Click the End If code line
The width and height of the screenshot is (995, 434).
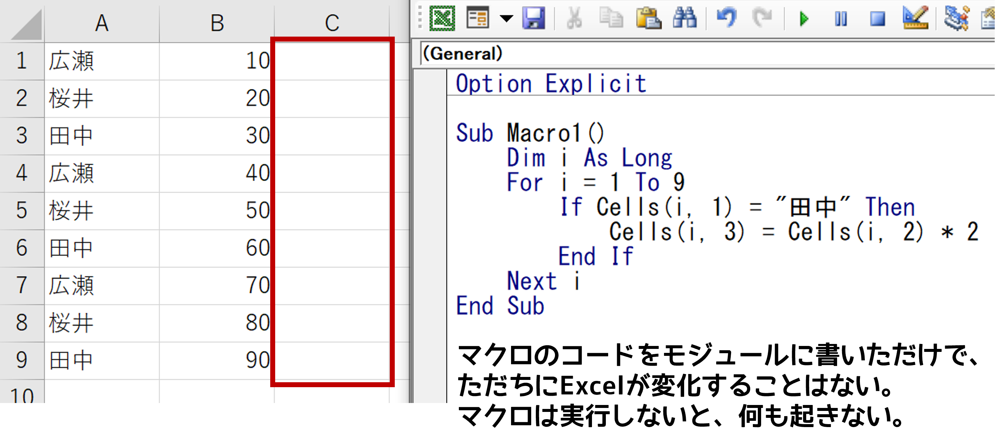[596, 256]
